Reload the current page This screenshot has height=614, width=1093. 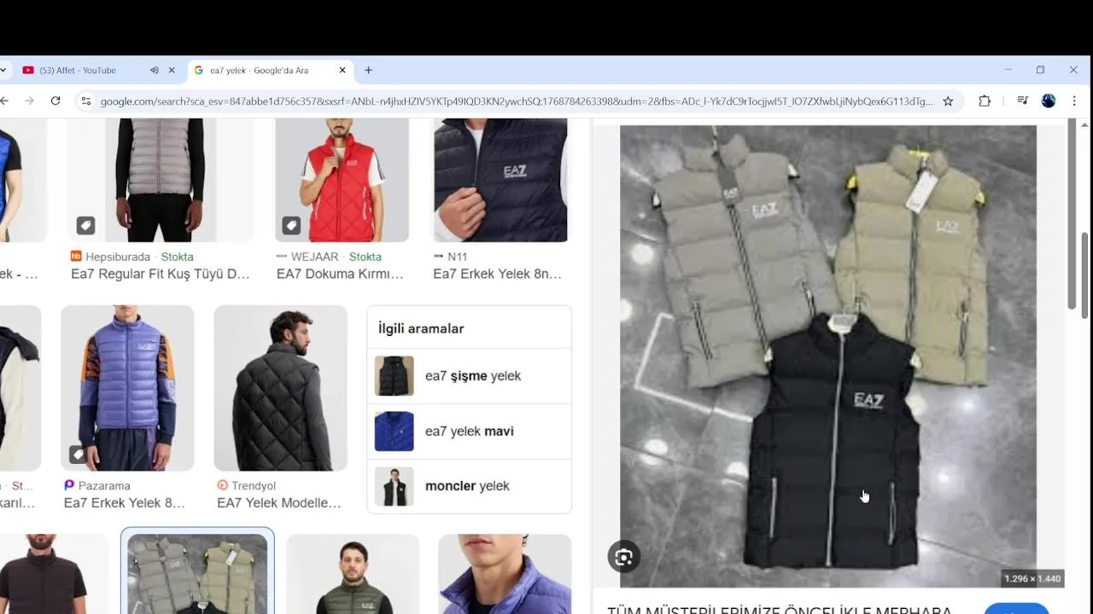pos(56,101)
